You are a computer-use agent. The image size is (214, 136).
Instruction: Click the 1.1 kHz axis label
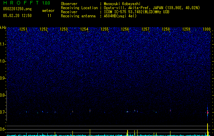(3, 44)
